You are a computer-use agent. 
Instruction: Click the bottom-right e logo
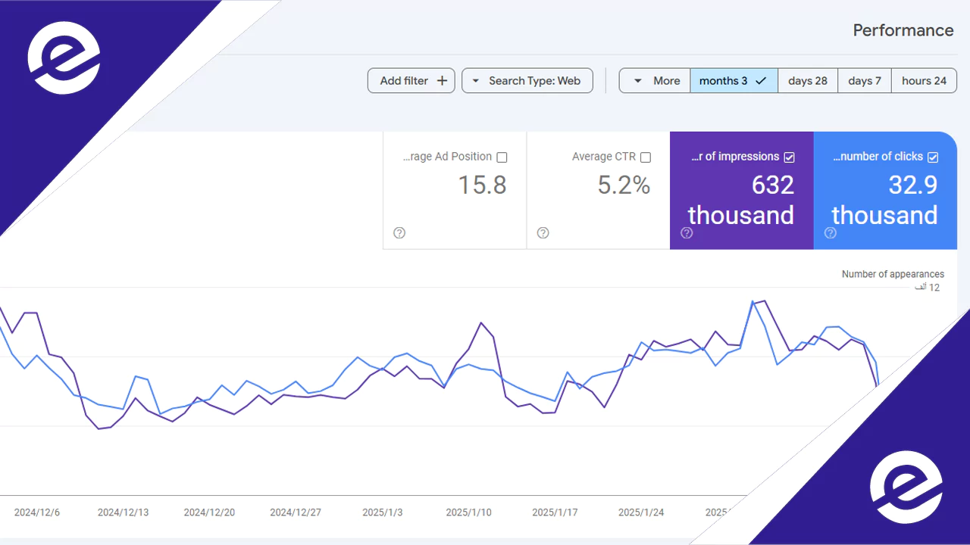pyautogui.click(x=906, y=487)
